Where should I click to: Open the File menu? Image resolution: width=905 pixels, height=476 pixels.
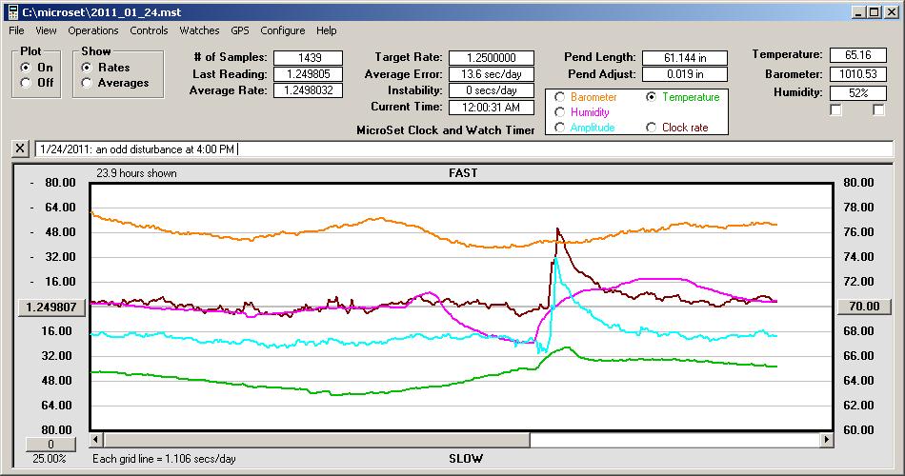[x=16, y=30]
